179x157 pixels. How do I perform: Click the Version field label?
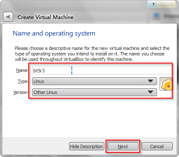coord(20,92)
